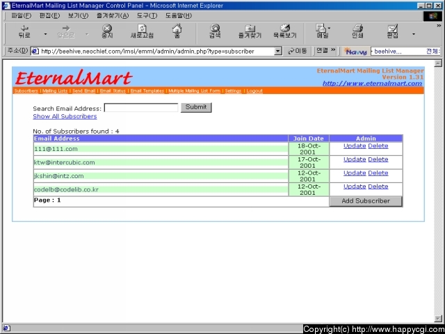Click the Stop (중지) toolbar icon
Screen dimensions: 445x334
[107, 31]
